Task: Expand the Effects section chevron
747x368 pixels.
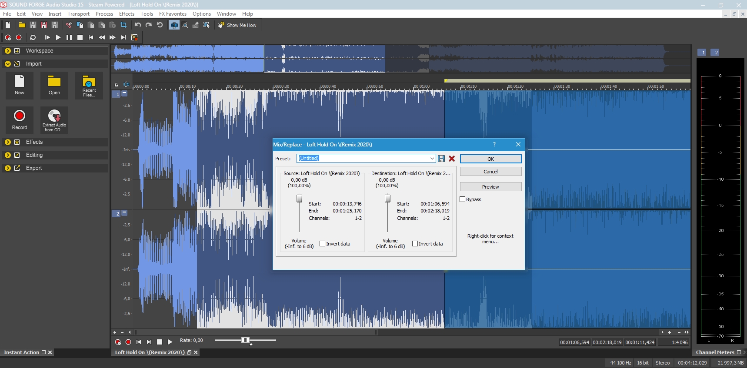Action: coord(8,142)
